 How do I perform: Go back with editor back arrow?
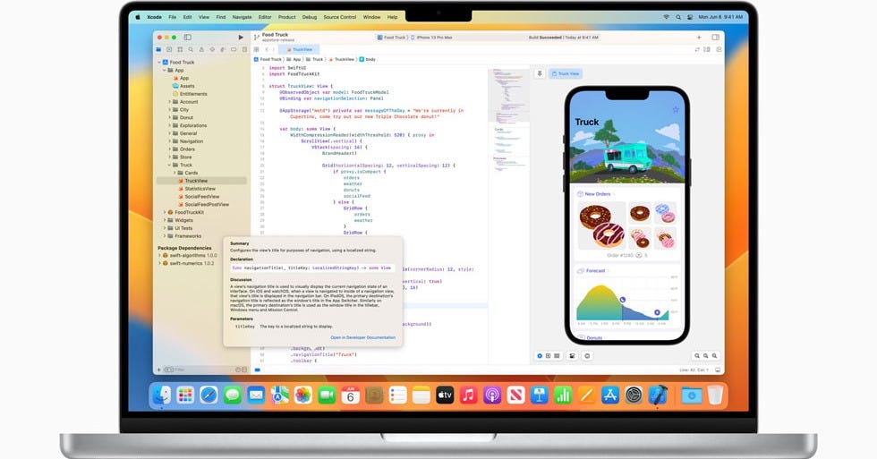coord(267,50)
